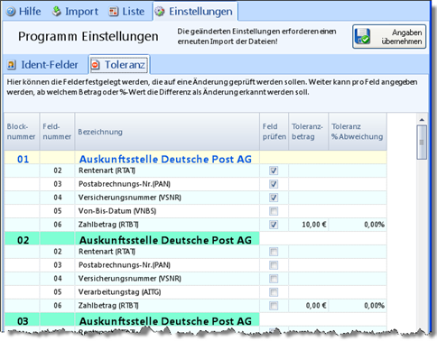Click Versicherungsnummer (VSNR) in block 01
The image size is (437, 341).
point(130,198)
